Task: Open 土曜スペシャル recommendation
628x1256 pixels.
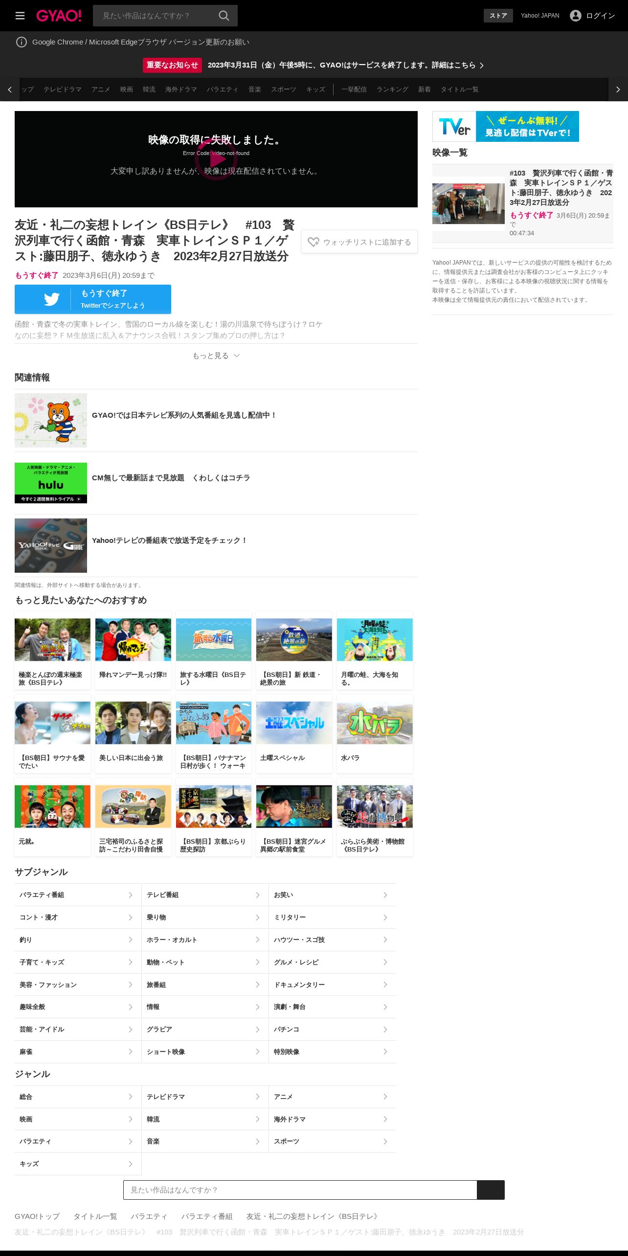Action: click(294, 734)
